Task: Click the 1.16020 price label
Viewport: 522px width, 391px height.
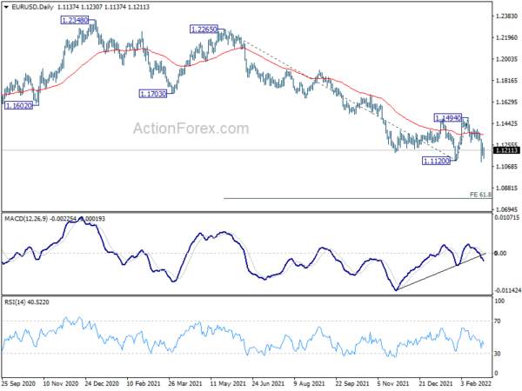Action: coord(19,106)
